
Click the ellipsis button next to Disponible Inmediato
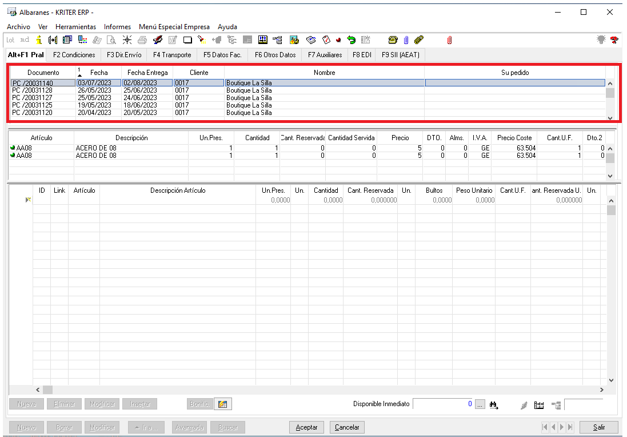pyautogui.click(x=480, y=404)
